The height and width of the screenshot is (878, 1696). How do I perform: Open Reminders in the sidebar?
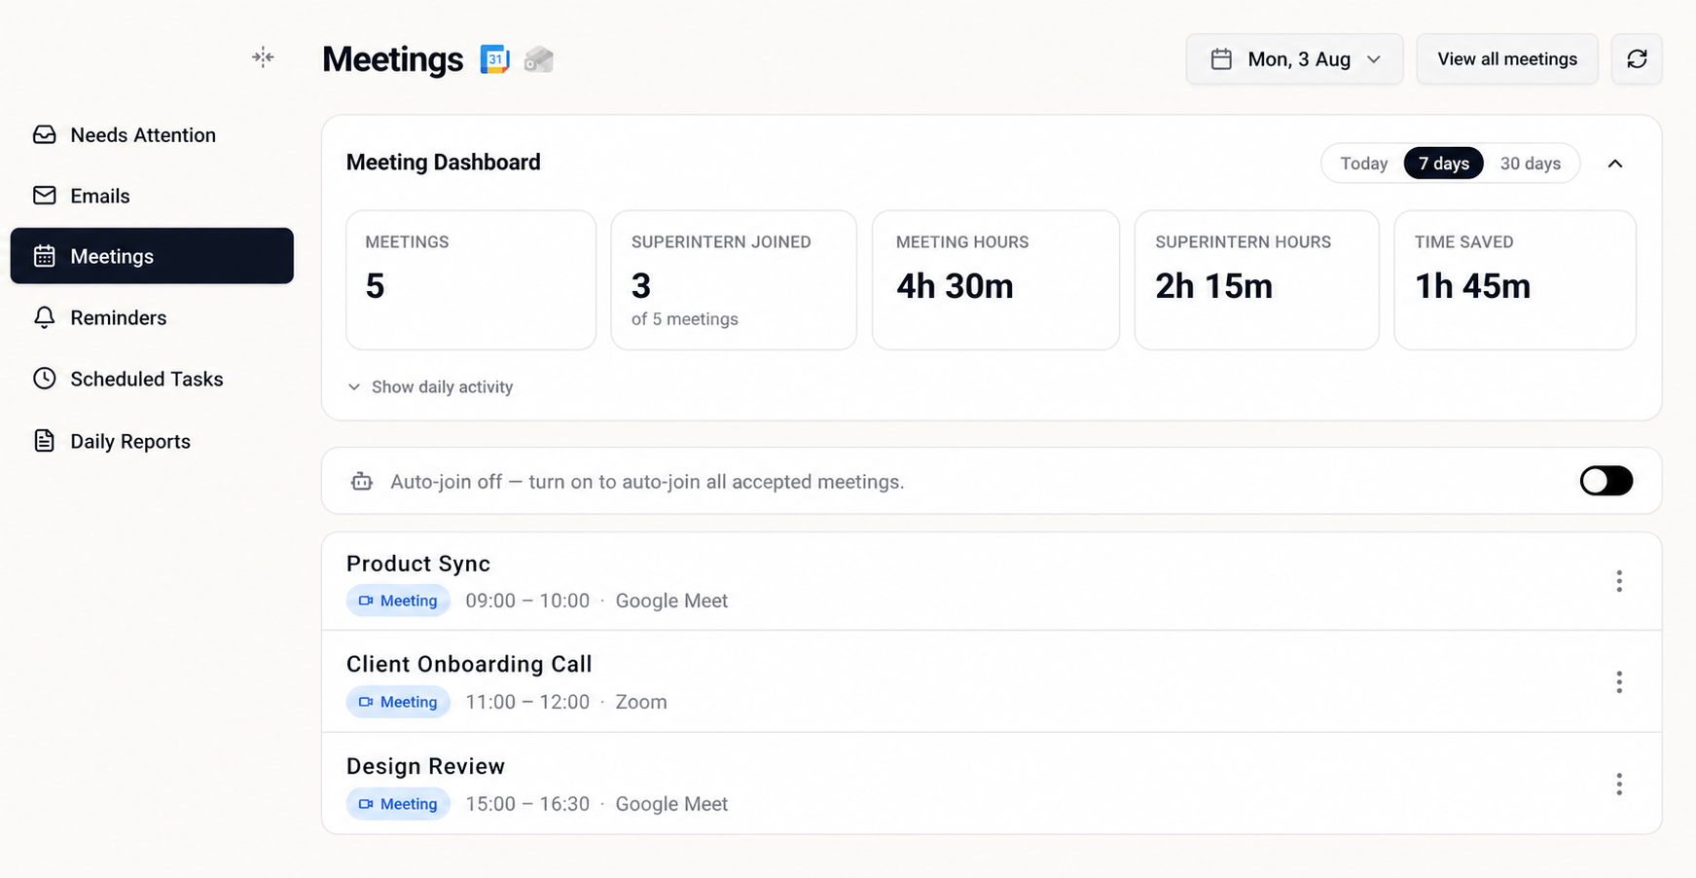click(152, 317)
